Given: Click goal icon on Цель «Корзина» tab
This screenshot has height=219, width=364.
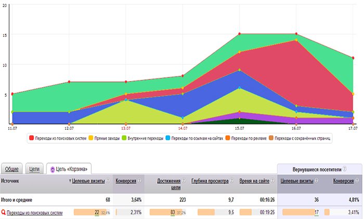Looking at the screenshot, I should tap(53, 169).
